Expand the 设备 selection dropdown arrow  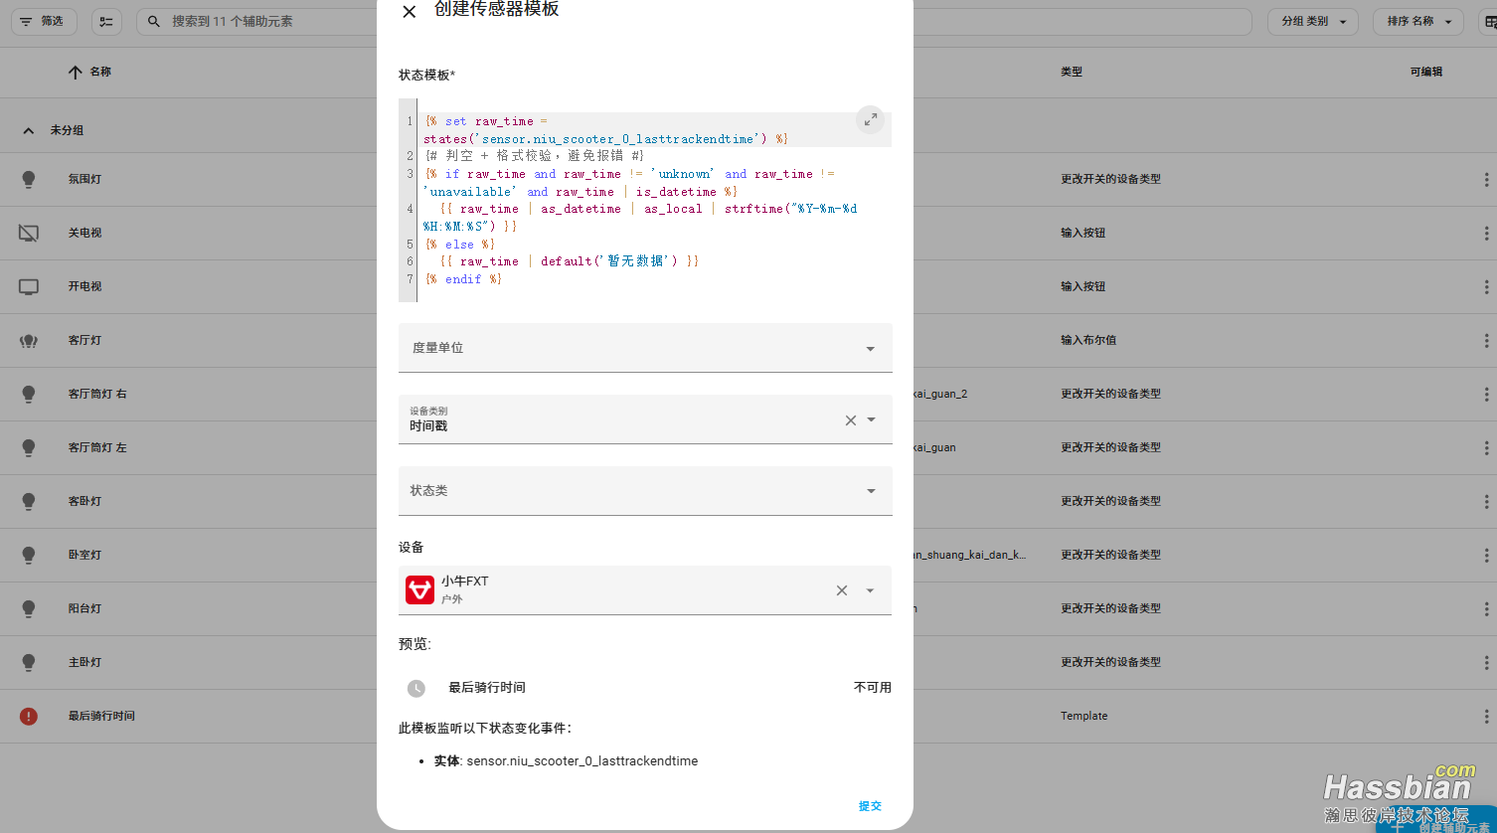870,590
